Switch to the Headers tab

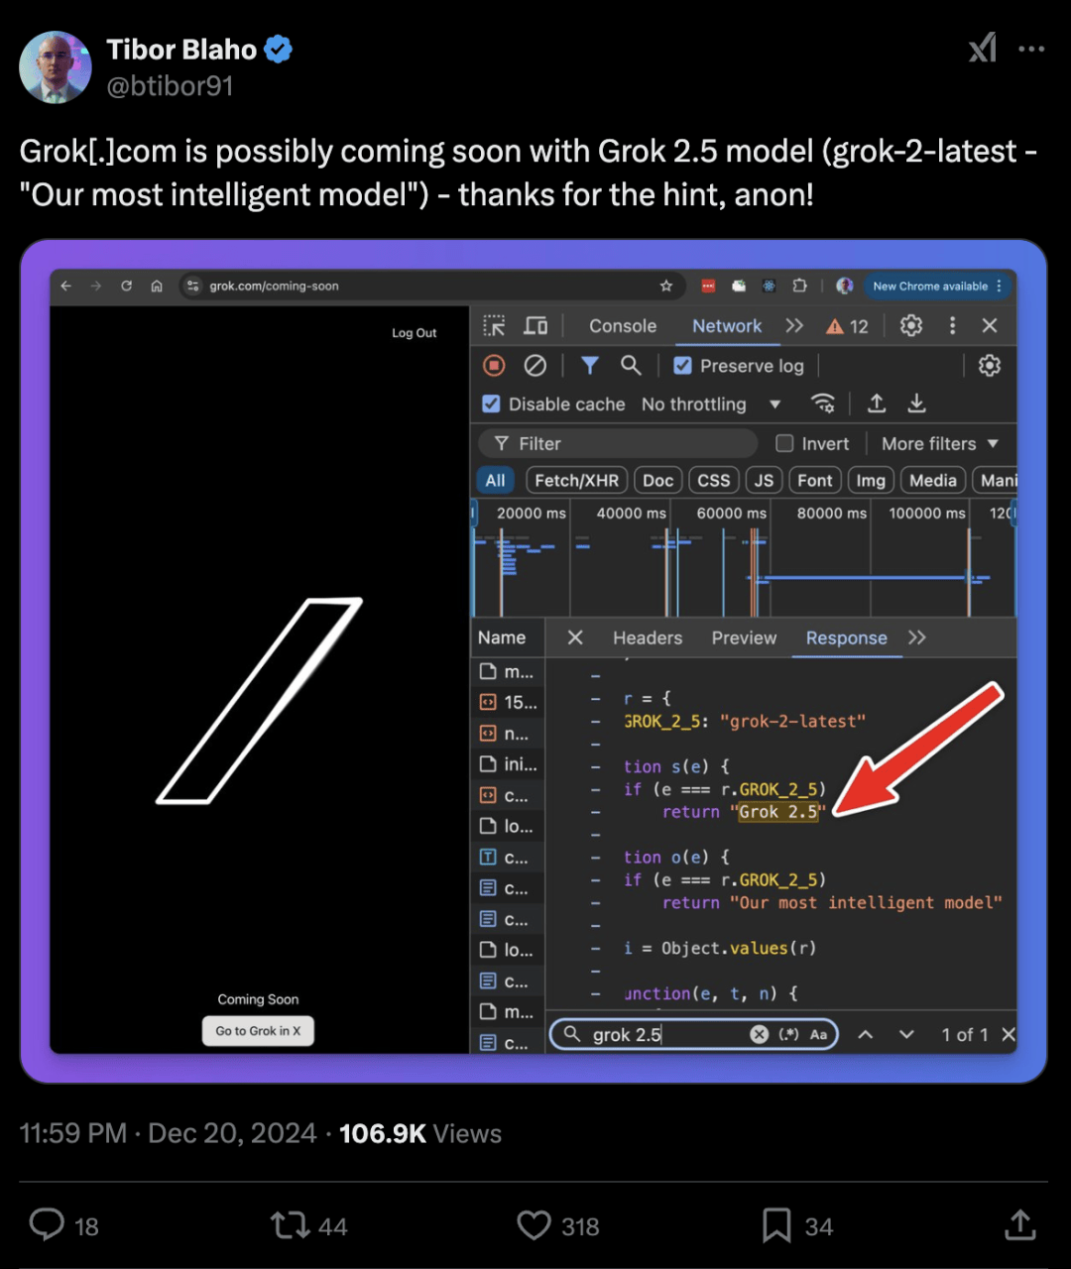pos(648,637)
